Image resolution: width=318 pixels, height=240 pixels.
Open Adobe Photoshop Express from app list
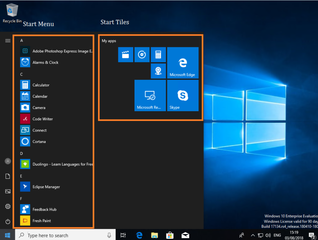click(56, 51)
